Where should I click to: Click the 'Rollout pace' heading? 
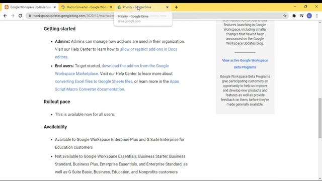click(x=57, y=102)
